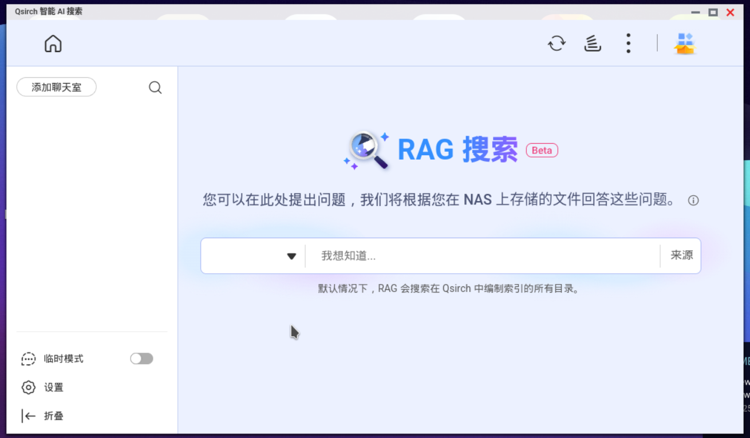The height and width of the screenshot is (438, 750).
Task: Minimize the Qsirch window
Action: point(696,12)
